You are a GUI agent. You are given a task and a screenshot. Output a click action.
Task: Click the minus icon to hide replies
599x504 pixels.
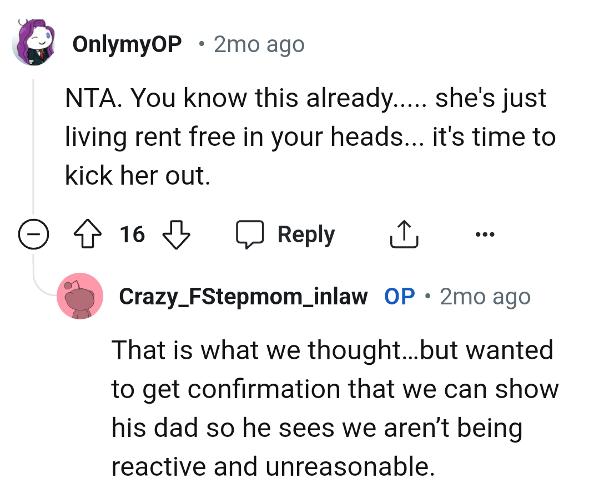point(33,235)
